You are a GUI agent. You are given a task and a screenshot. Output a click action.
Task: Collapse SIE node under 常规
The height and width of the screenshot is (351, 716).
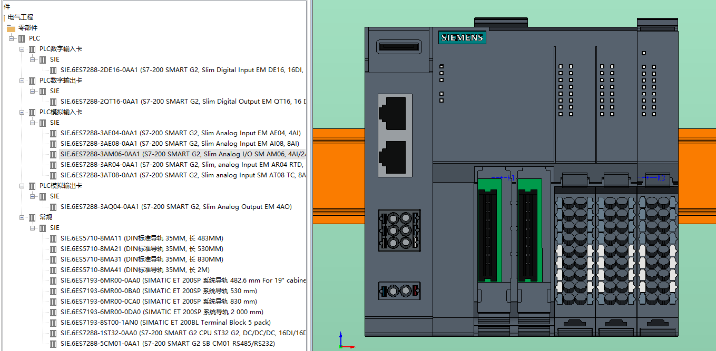click(32, 228)
